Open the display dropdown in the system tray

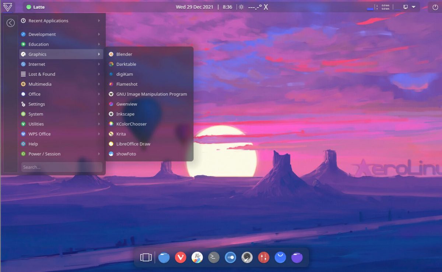[413, 7]
